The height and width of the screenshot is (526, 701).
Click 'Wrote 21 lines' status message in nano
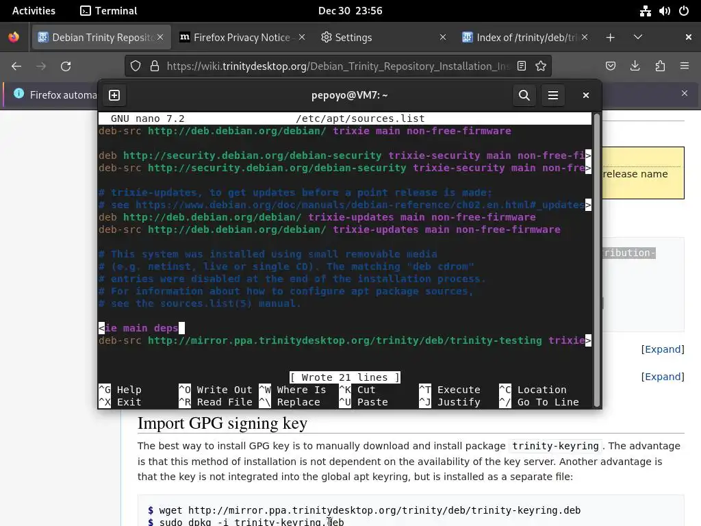[x=345, y=377]
